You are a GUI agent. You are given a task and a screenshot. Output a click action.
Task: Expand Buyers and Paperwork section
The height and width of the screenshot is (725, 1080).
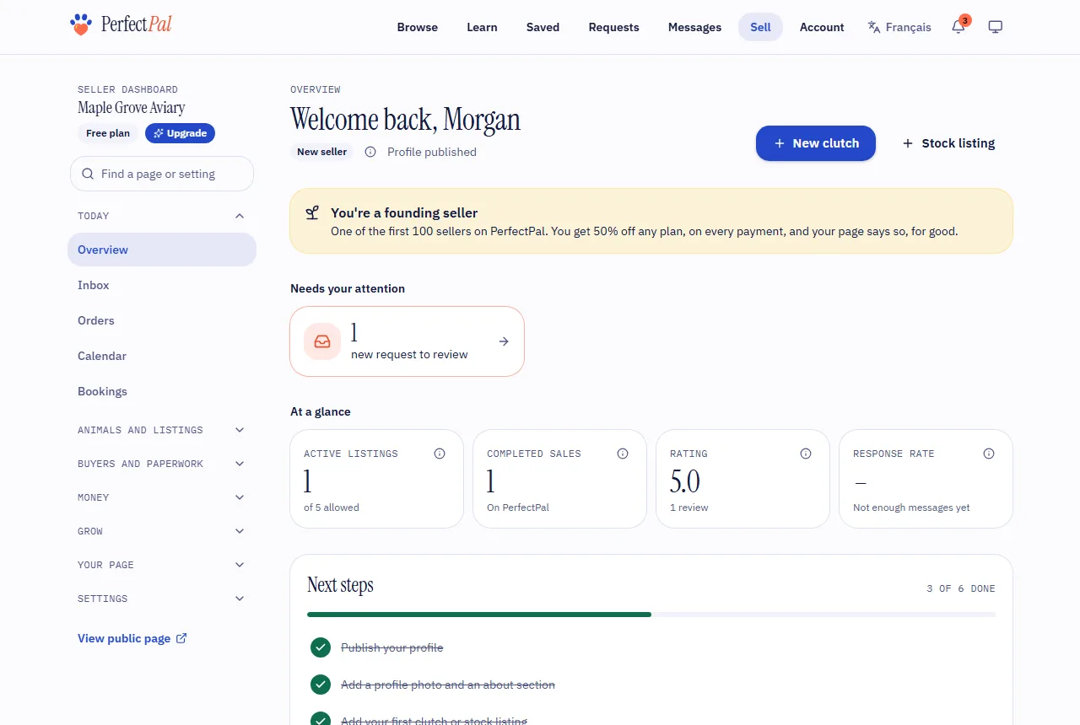162,464
